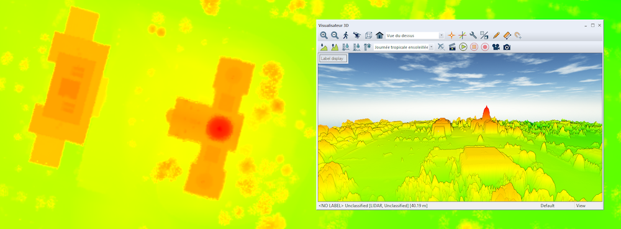The width and height of the screenshot is (621, 229).
Task: Zoom in with the magnifier plus icon
Action: (324, 35)
